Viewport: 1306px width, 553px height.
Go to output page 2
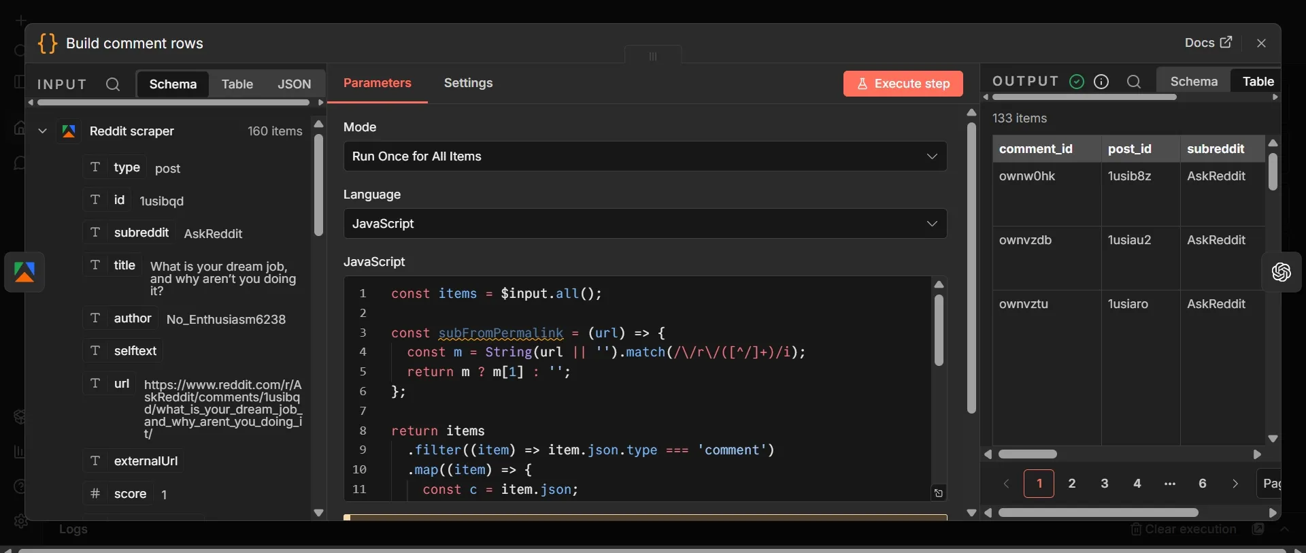pyautogui.click(x=1072, y=484)
